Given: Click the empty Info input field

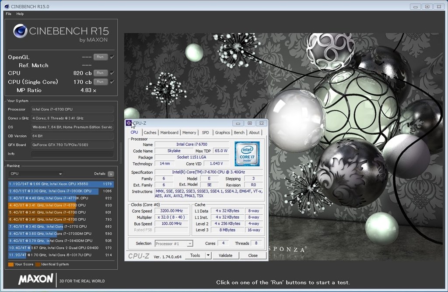Looking at the screenshot, I should (x=72, y=154).
